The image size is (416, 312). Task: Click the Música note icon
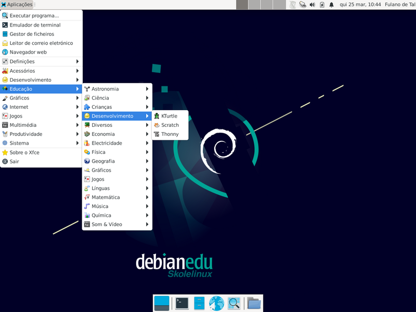pyautogui.click(x=87, y=206)
